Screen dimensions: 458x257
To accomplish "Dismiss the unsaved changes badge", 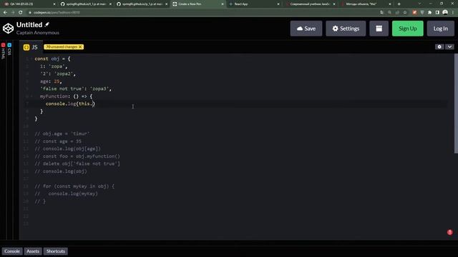I will pos(80,47).
